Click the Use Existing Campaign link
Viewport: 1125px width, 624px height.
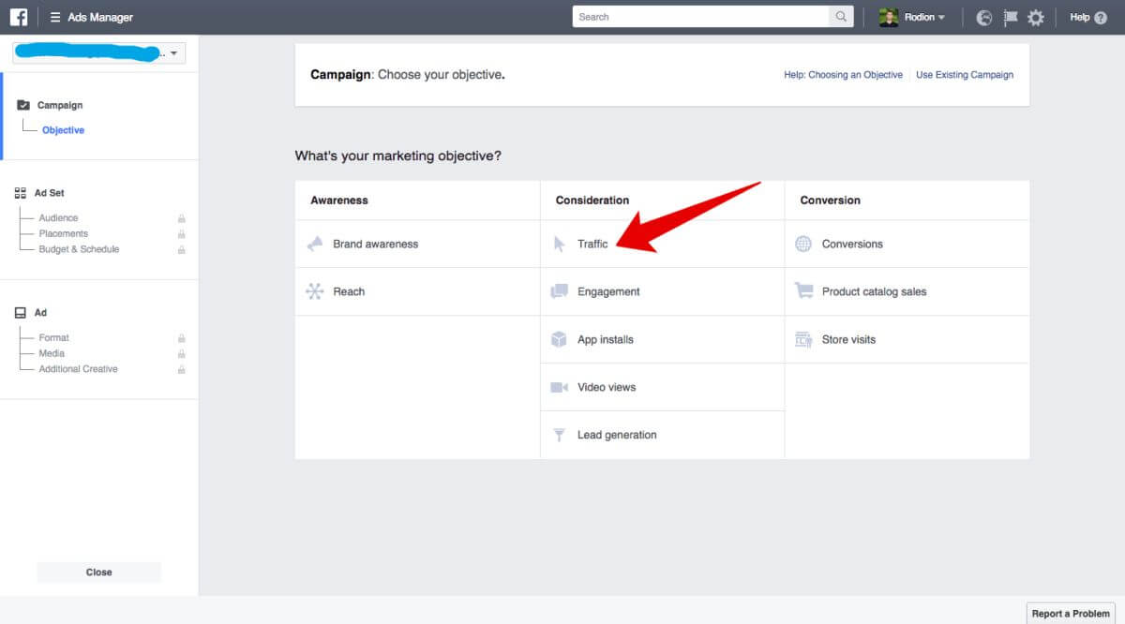click(x=964, y=75)
